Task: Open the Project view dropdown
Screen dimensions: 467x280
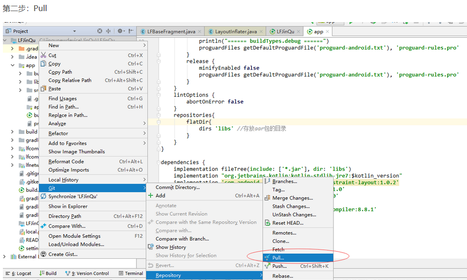Action: [x=74, y=31]
